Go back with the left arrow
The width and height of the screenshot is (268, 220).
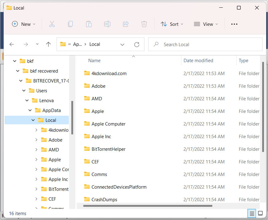pos(12,45)
